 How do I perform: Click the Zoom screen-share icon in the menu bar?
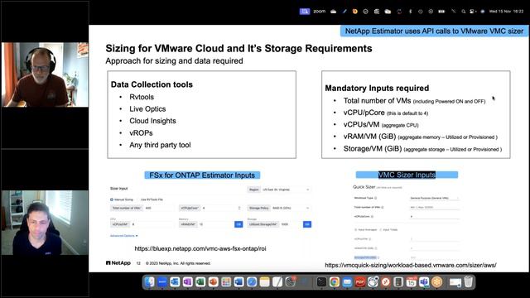point(305,12)
